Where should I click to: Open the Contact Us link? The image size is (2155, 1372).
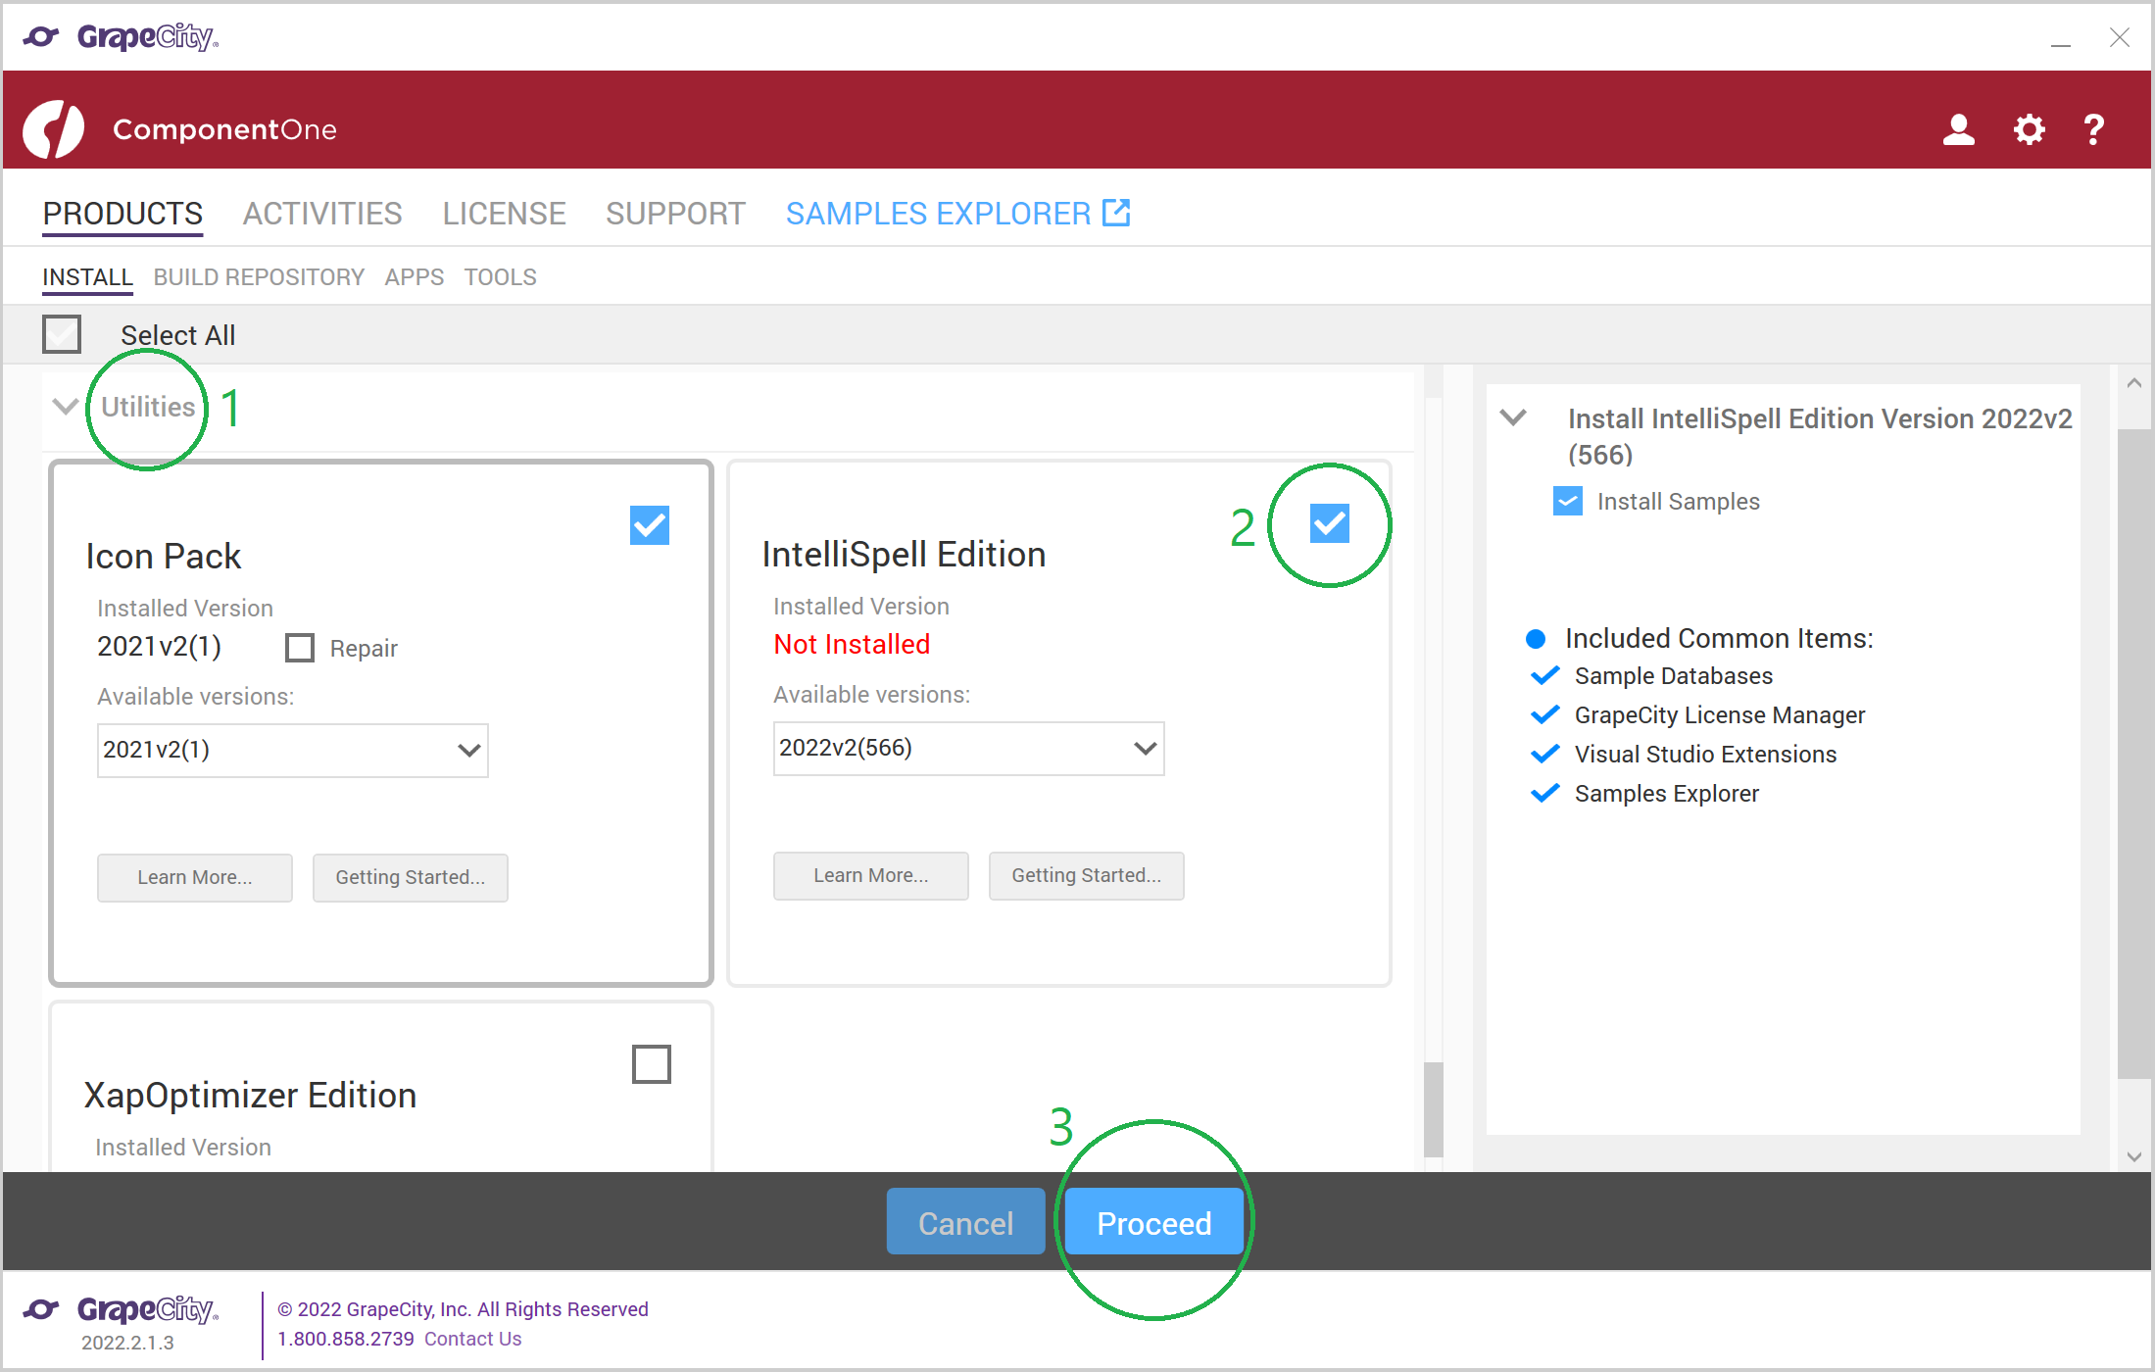click(x=472, y=1339)
